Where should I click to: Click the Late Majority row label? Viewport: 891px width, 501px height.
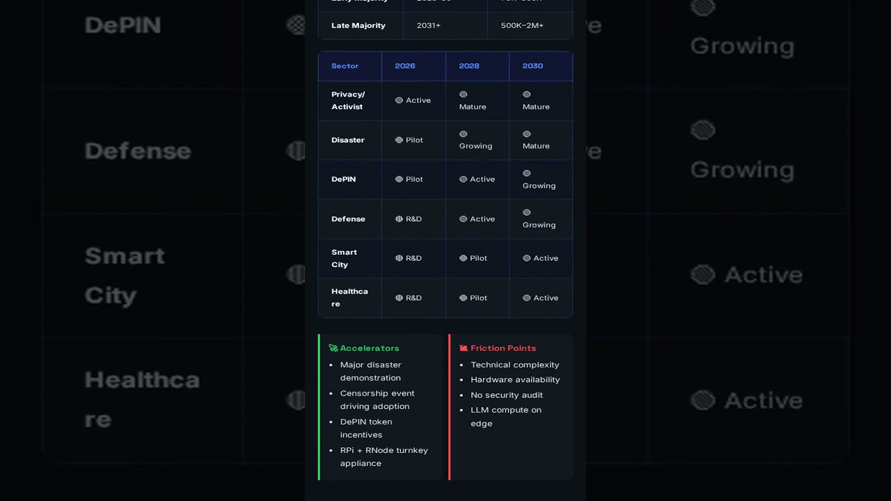tap(358, 26)
